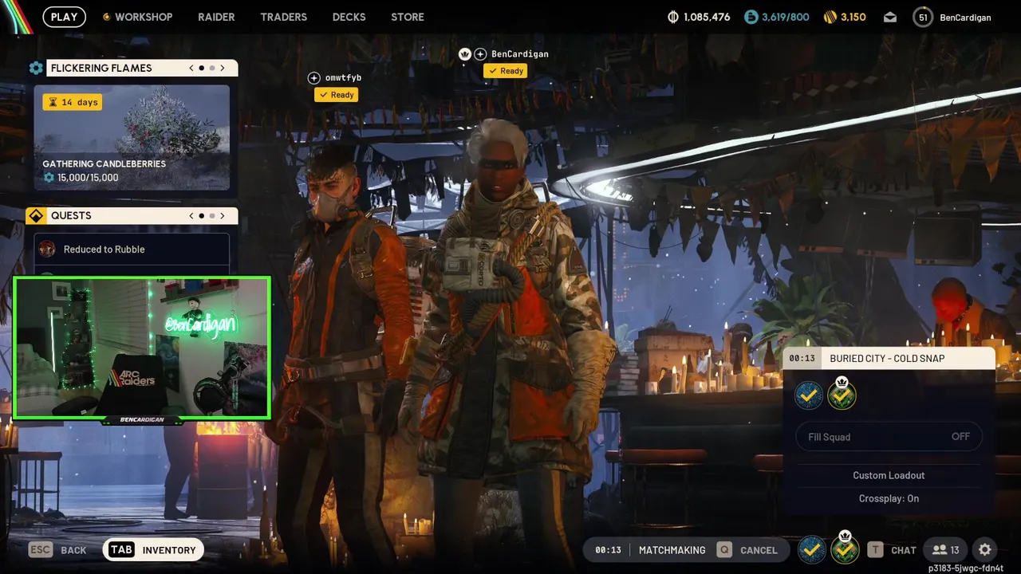Toggle the Ready status under omwtfyb
This screenshot has height=574, width=1021.
coord(337,95)
